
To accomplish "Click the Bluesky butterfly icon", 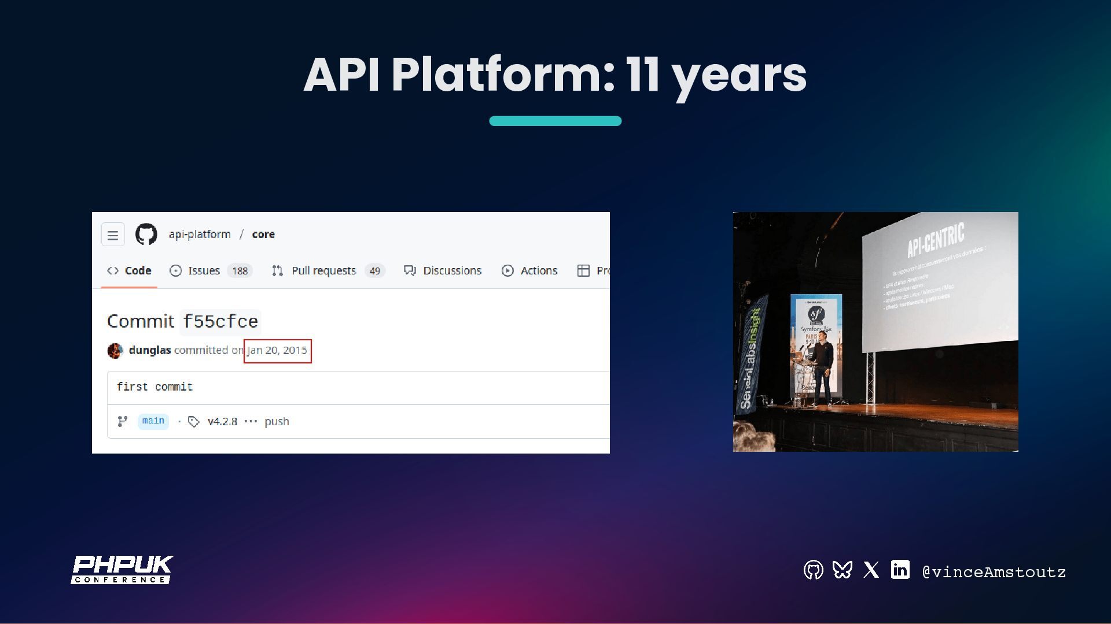I will click(842, 570).
